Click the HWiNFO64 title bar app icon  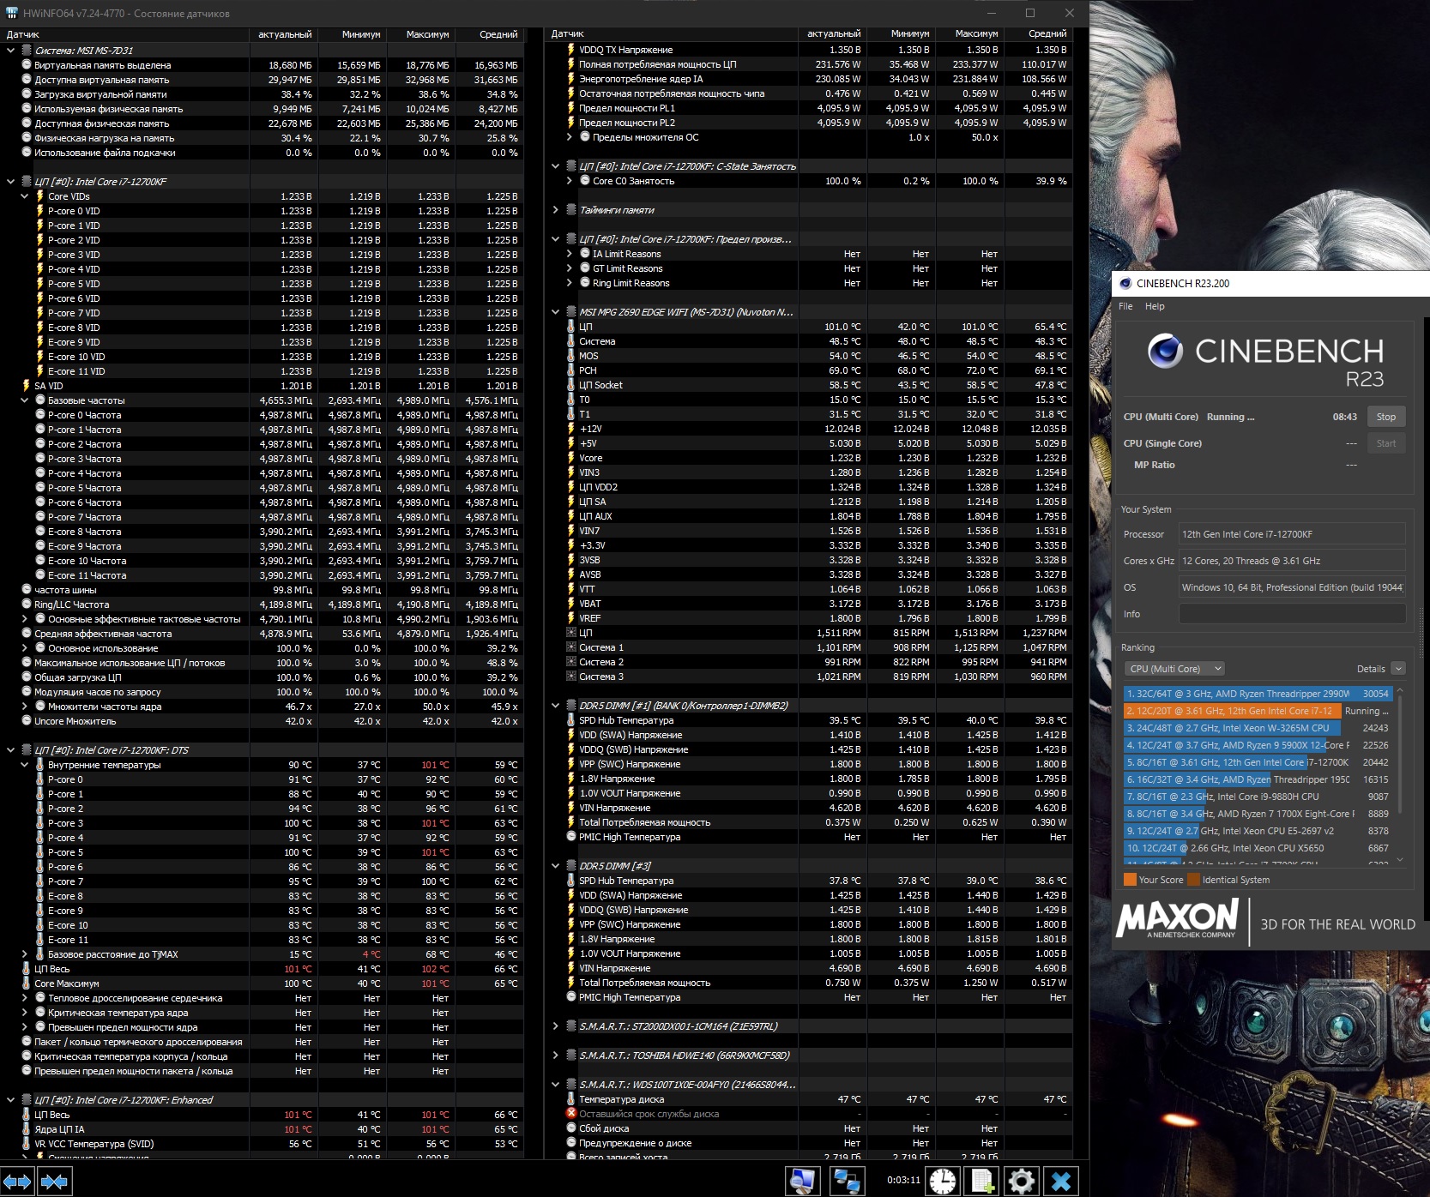click(x=12, y=13)
